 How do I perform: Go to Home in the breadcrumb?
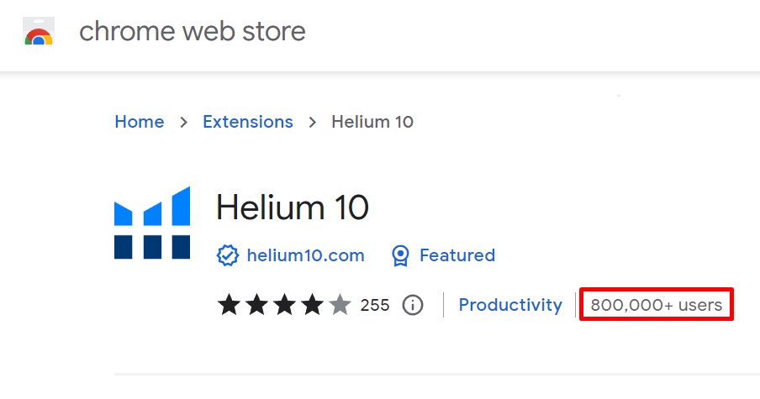140,122
